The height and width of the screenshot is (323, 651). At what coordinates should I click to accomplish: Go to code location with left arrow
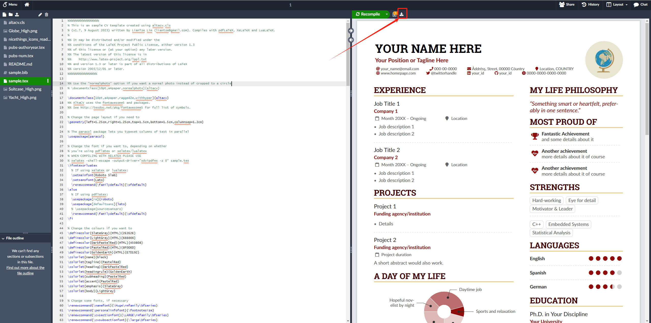(351, 40)
